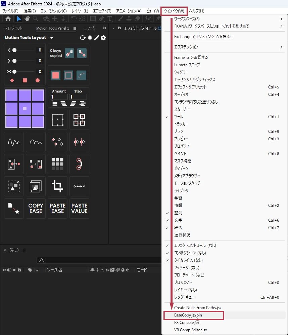Image resolution: width=288 pixels, height=335 pixels.
Task: Show hidden panel tabs with double chevron
Action: (x=104, y=28)
